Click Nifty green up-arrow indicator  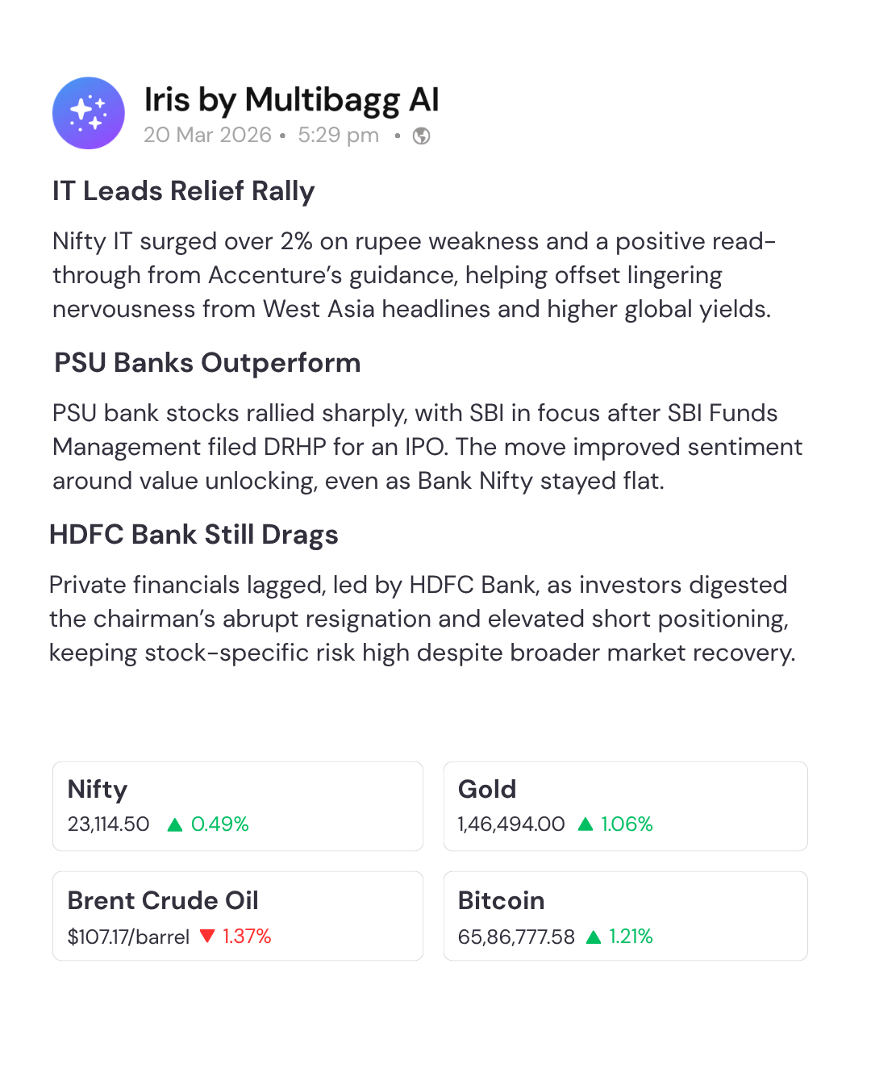point(174,824)
